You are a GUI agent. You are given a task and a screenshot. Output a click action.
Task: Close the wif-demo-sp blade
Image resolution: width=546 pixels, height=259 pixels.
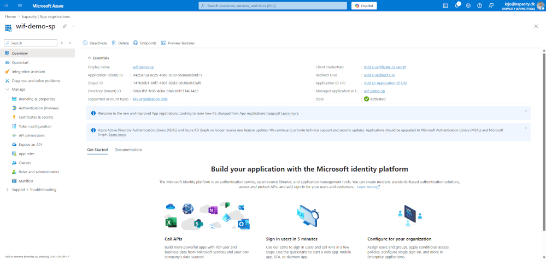[x=536, y=26]
